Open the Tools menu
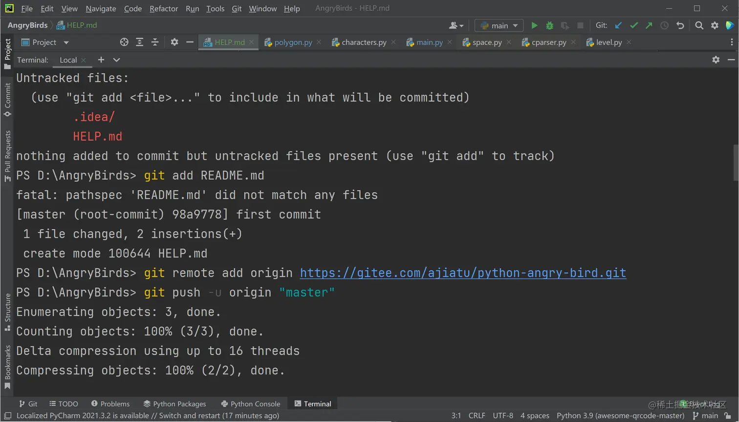The height and width of the screenshot is (422, 739). (x=215, y=8)
